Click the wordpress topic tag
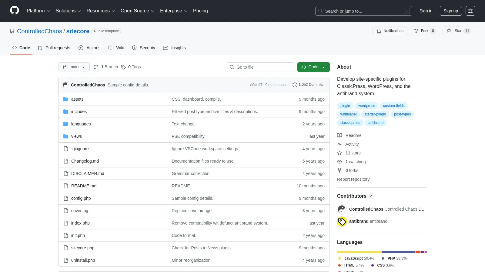This screenshot has width=485, height=272. click(x=366, y=106)
